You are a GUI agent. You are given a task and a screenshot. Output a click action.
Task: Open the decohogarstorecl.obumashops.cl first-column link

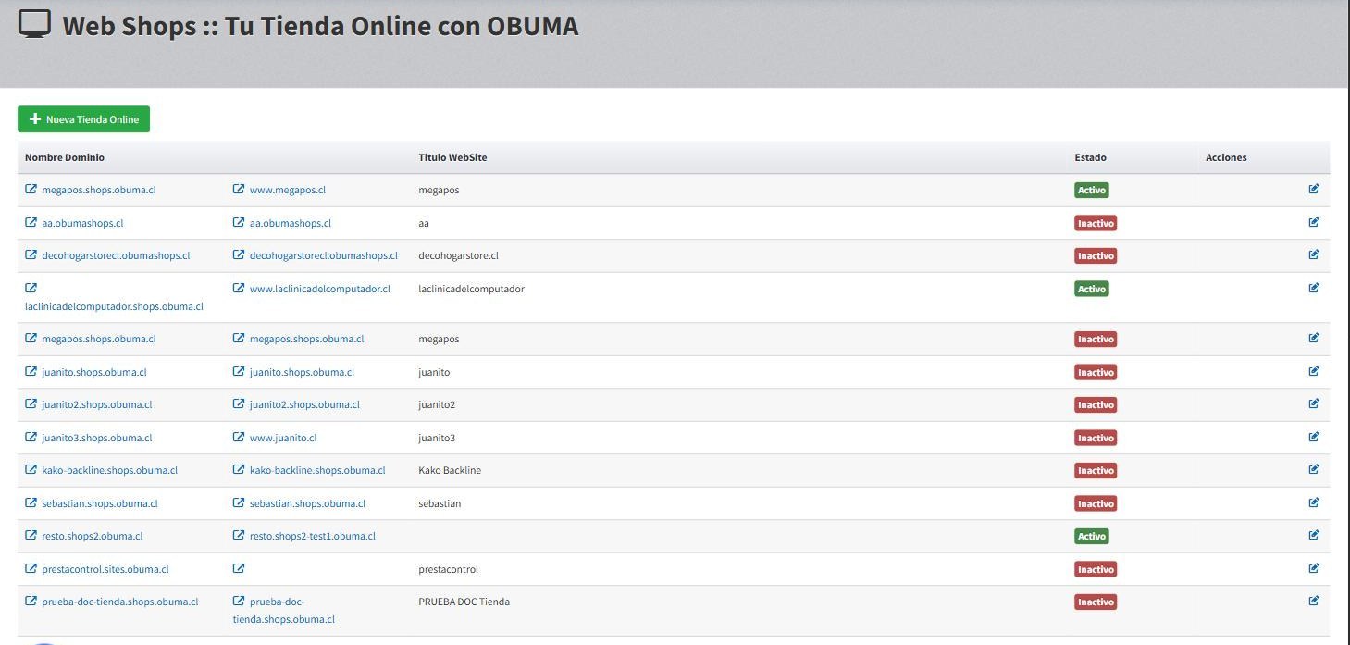(x=116, y=255)
